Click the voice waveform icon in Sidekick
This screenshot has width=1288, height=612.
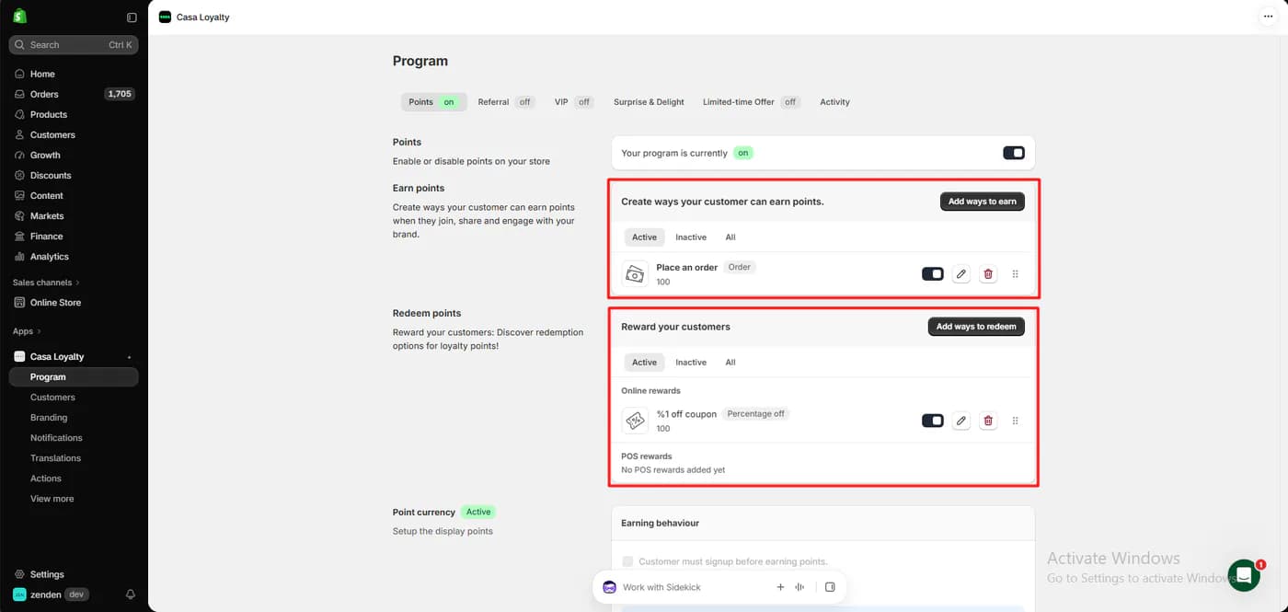click(x=800, y=587)
